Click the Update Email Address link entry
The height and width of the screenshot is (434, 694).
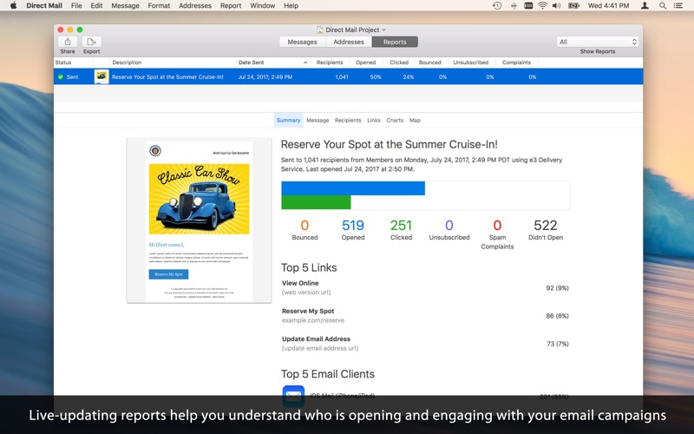[x=425, y=343]
